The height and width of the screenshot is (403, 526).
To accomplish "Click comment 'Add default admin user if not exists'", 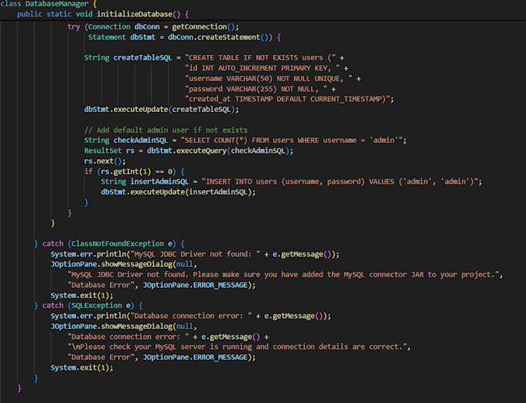I will tap(166, 130).
